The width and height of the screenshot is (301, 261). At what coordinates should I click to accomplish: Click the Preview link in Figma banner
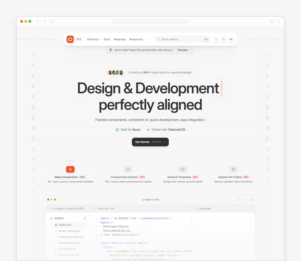click(183, 50)
